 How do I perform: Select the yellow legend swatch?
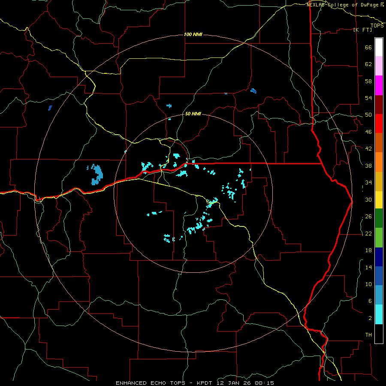[x=379, y=200]
